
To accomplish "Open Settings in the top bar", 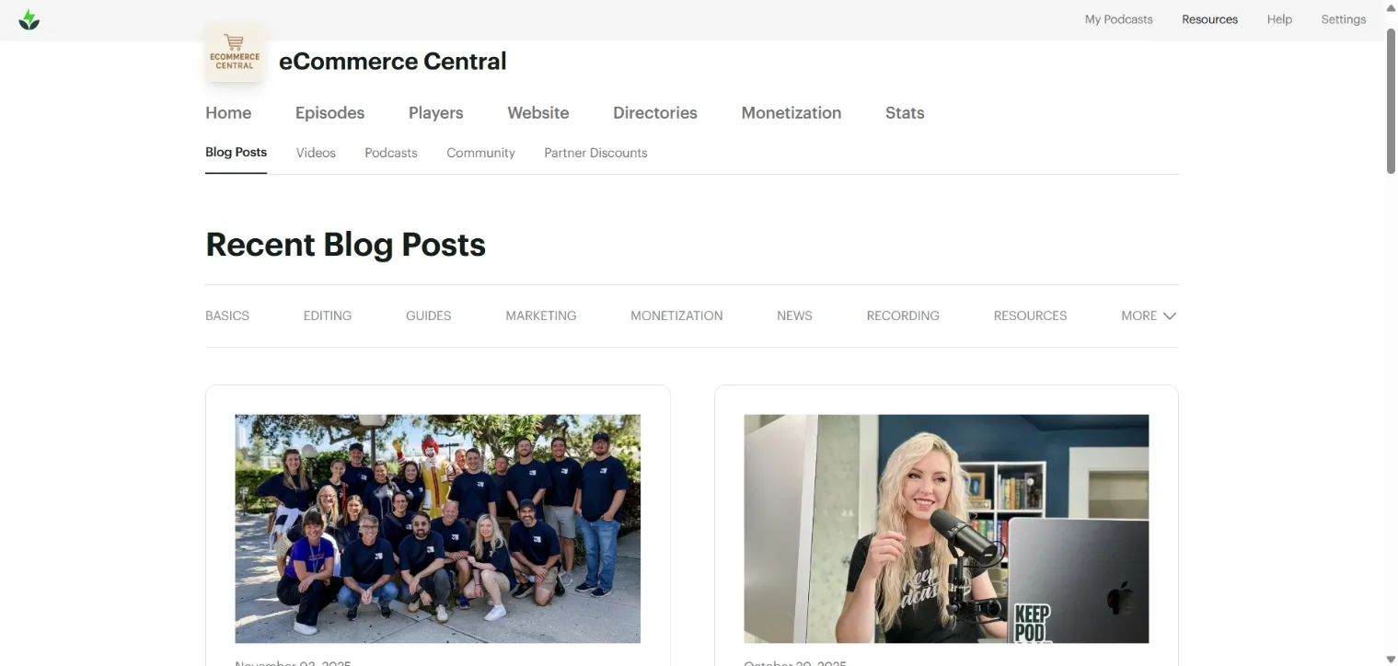I will coord(1343,19).
